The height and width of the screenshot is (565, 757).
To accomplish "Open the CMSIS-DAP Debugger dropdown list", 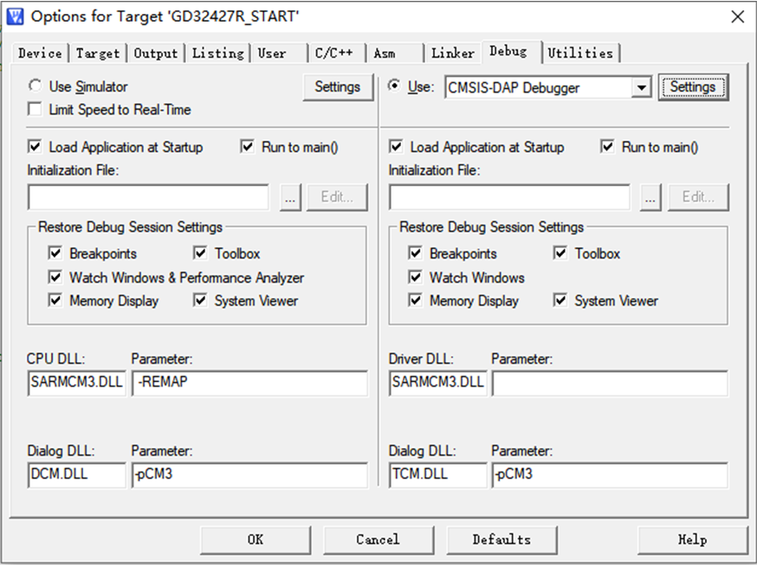I will pyautogui.click(x=642, y=87).
